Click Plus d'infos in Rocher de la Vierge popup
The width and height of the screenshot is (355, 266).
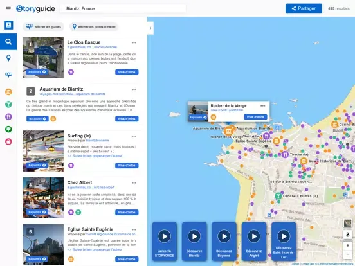255,117
